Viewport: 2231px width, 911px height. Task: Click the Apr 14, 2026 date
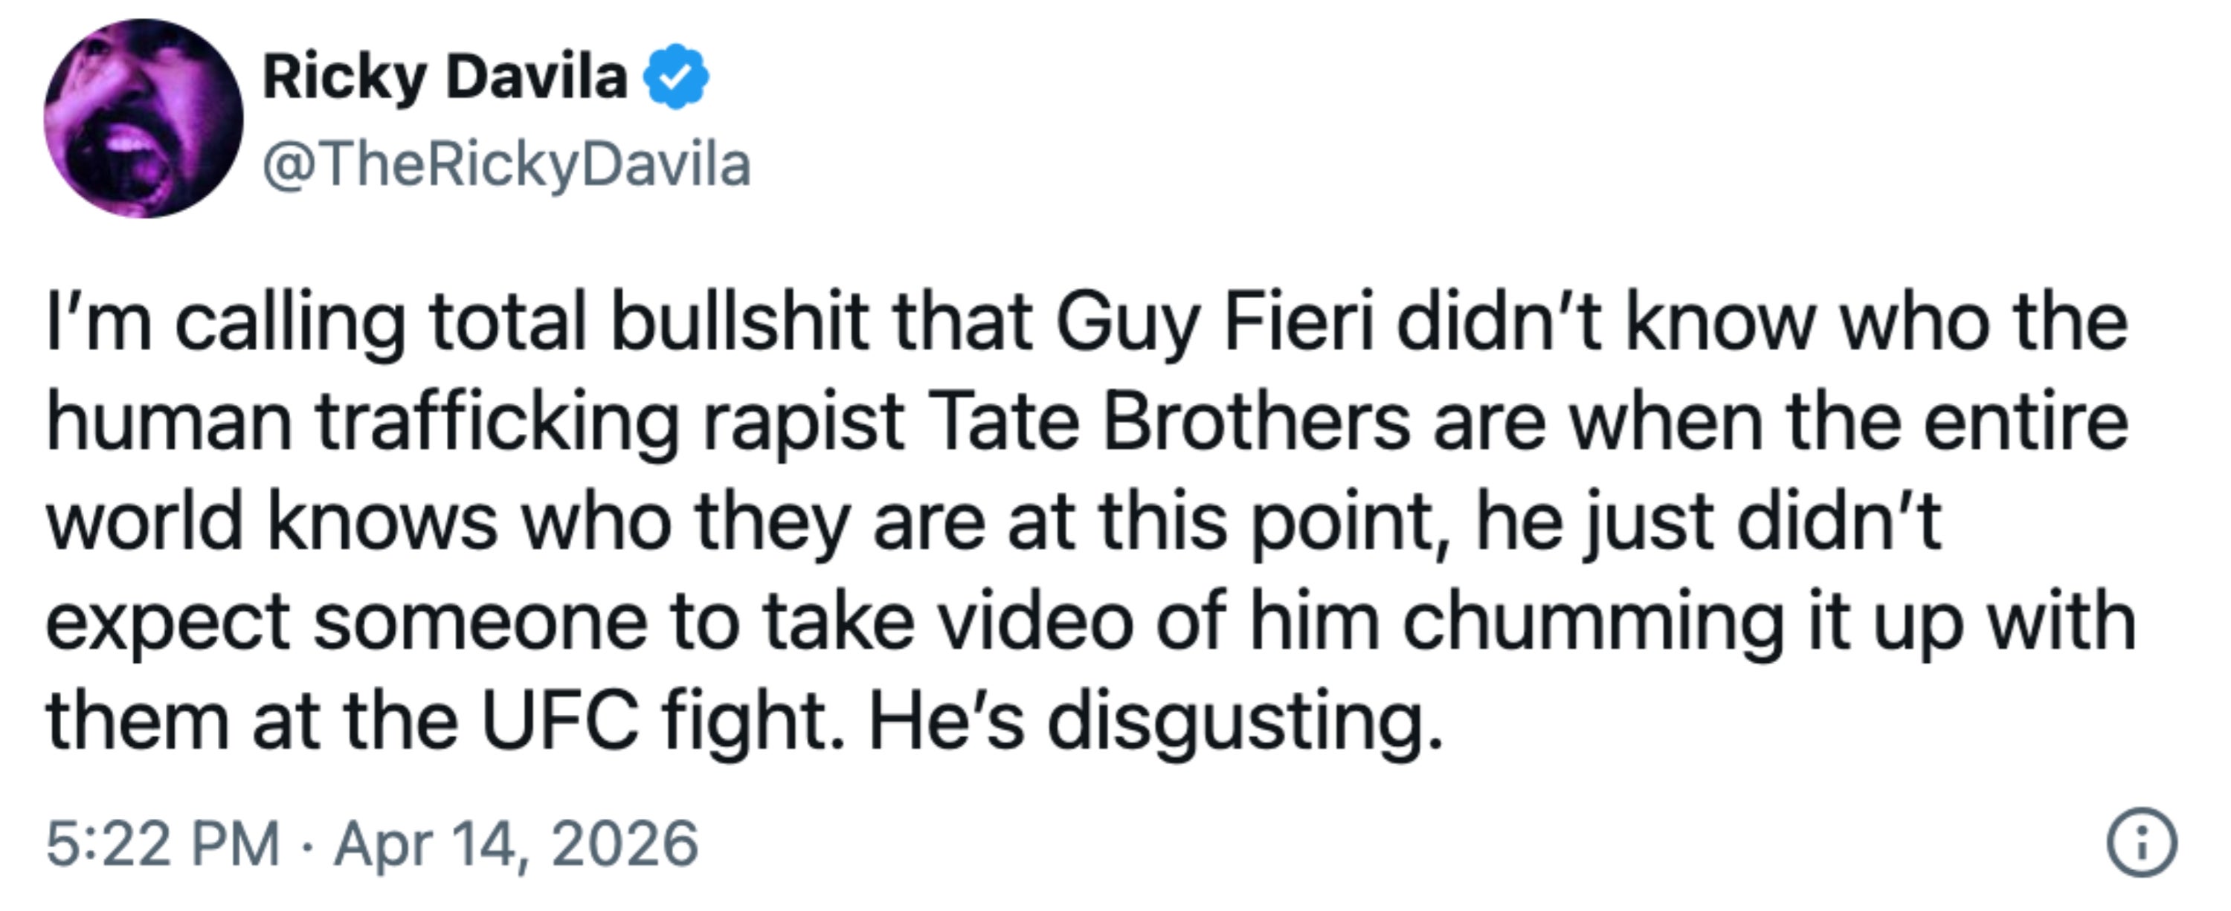[516, 843]
